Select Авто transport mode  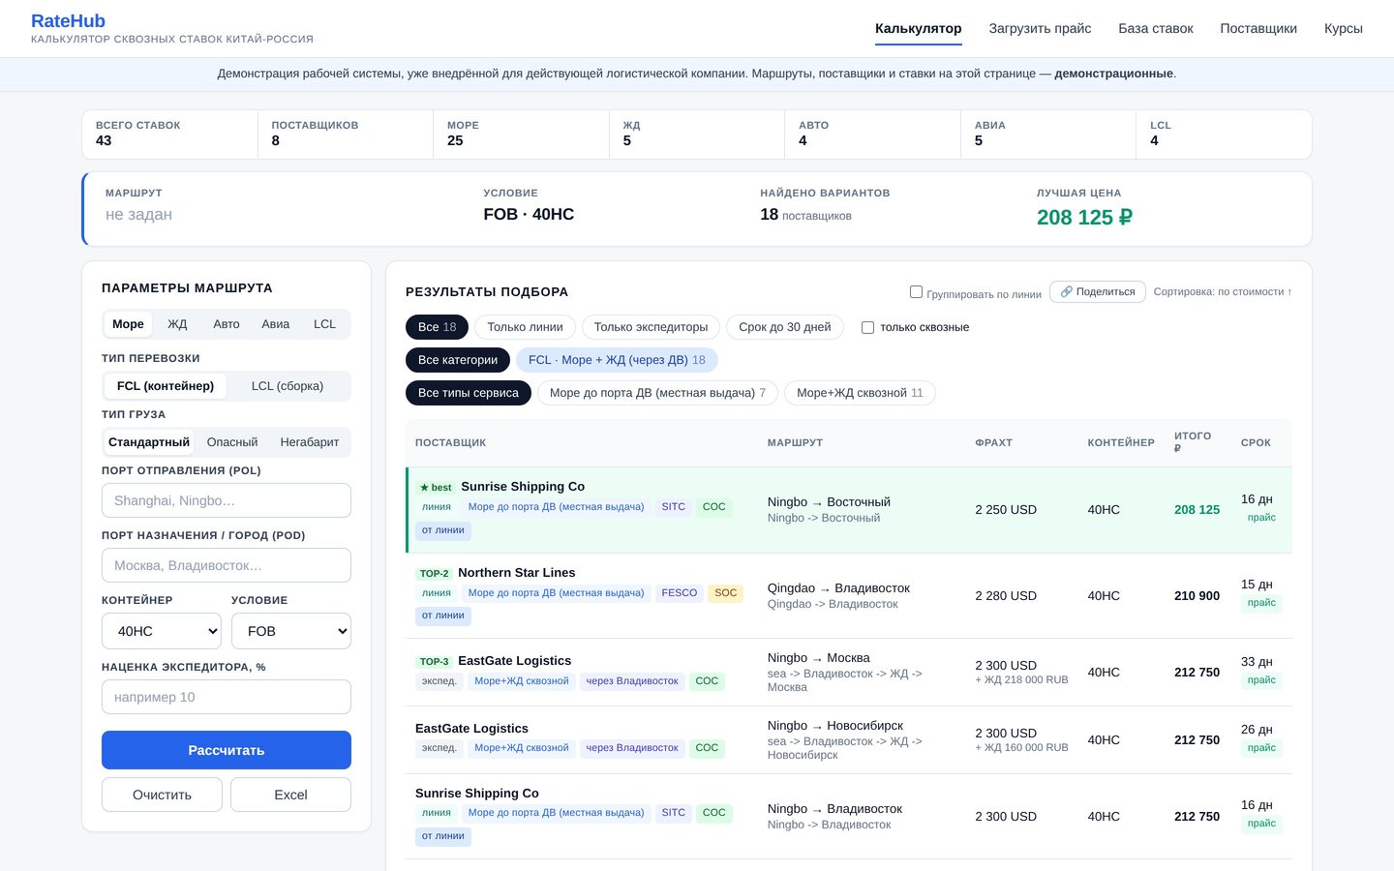[227, 324]
